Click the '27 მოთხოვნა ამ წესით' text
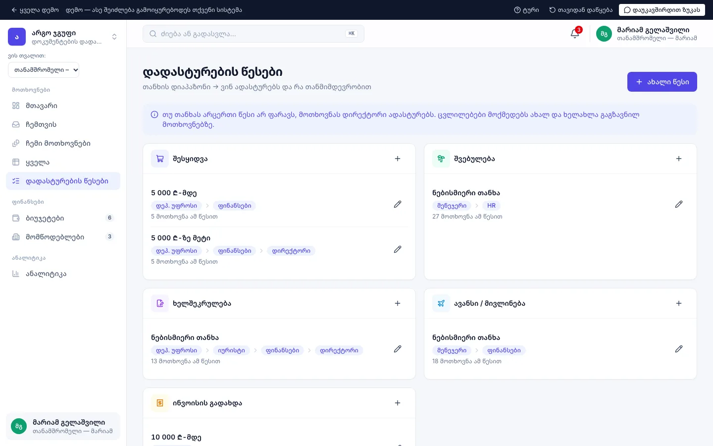 (x=467, y=217)
